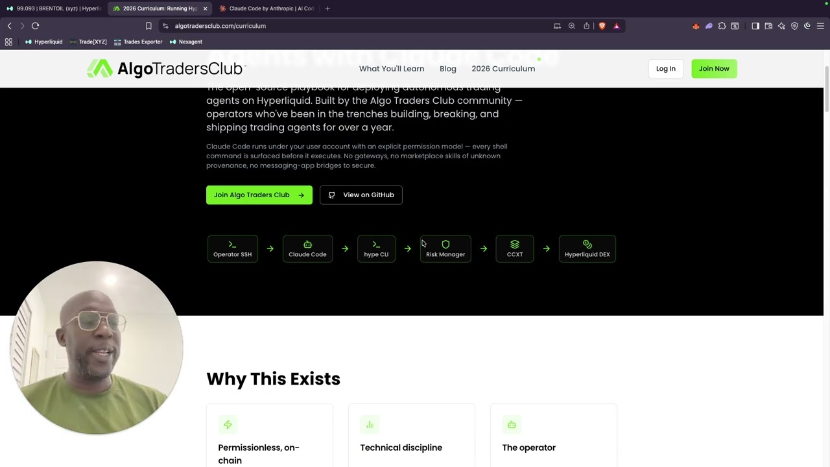Toggle the browser sidebar panel icon
The height and width of the screenshot is (467, 830).
[755, 26]
